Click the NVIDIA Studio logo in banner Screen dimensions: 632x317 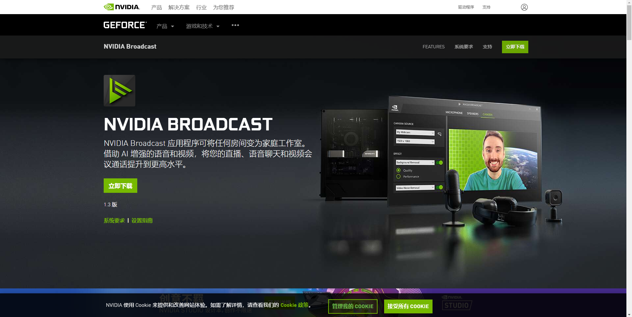(457, 303)
